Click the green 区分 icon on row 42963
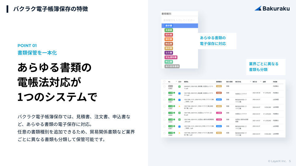 coord(179,87)
